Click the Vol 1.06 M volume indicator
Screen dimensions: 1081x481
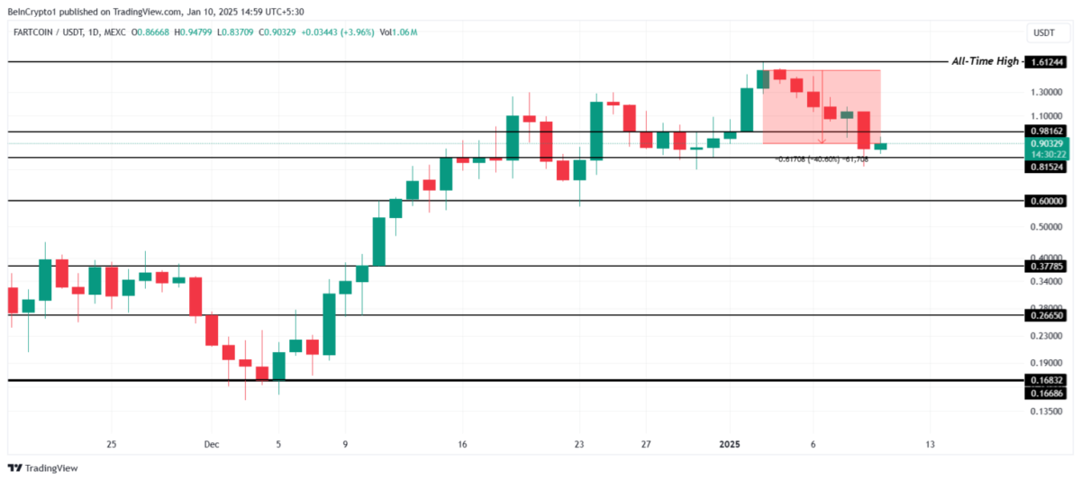click(399, 32)
